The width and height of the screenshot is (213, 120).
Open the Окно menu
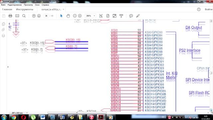(37, 5)
